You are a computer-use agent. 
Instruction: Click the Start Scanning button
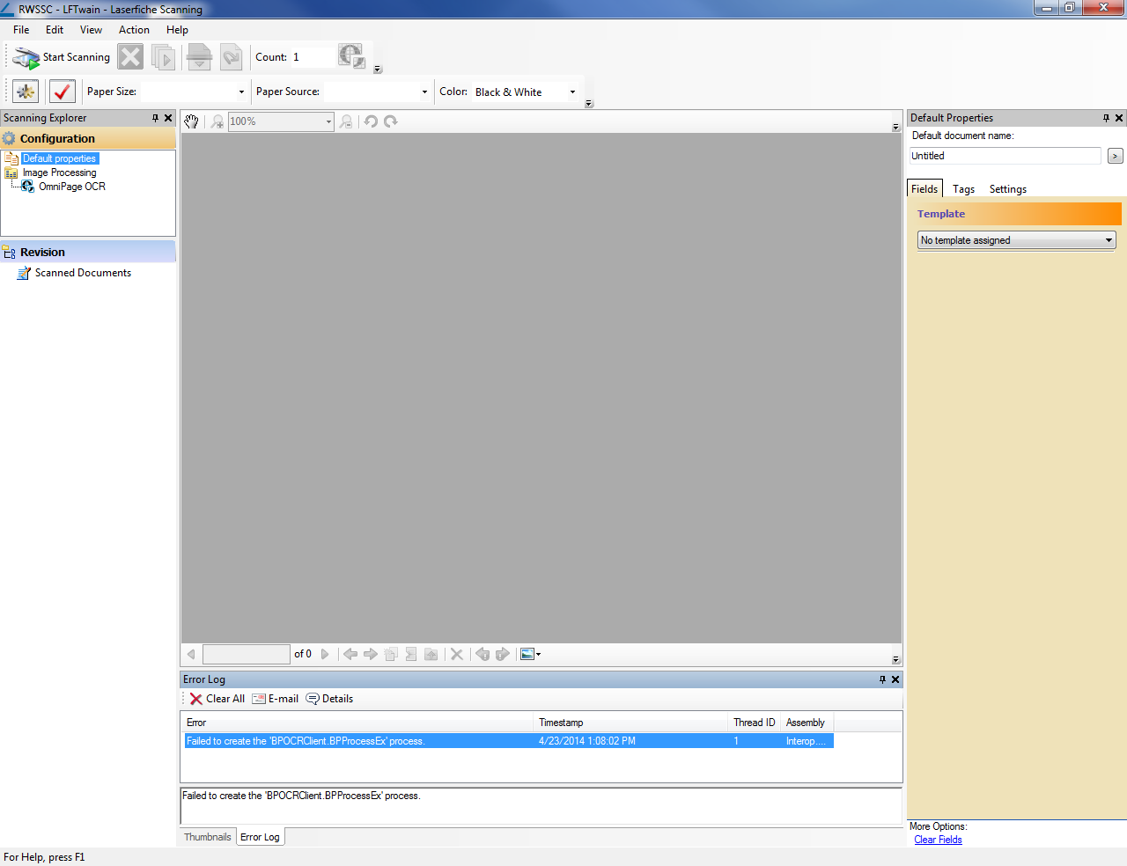(x=62, y=57)
